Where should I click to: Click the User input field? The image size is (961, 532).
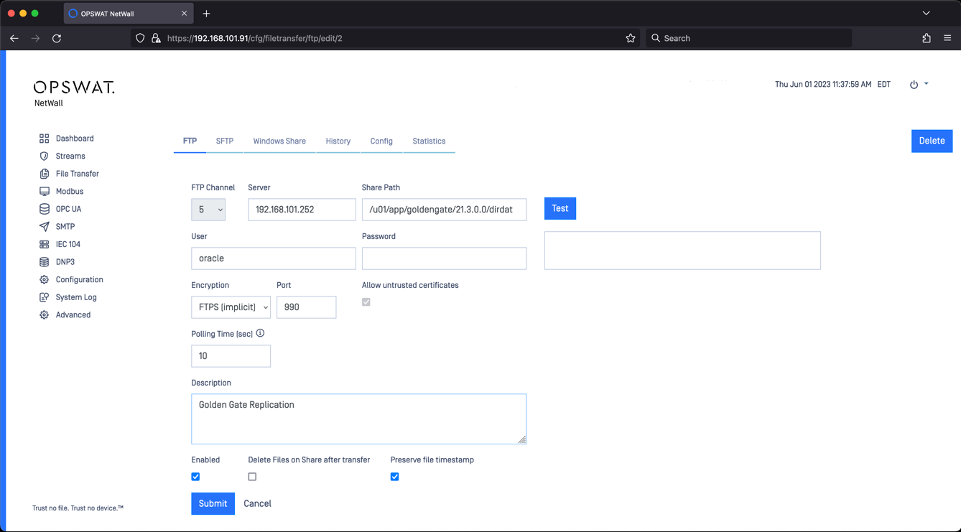coord(273,258)
